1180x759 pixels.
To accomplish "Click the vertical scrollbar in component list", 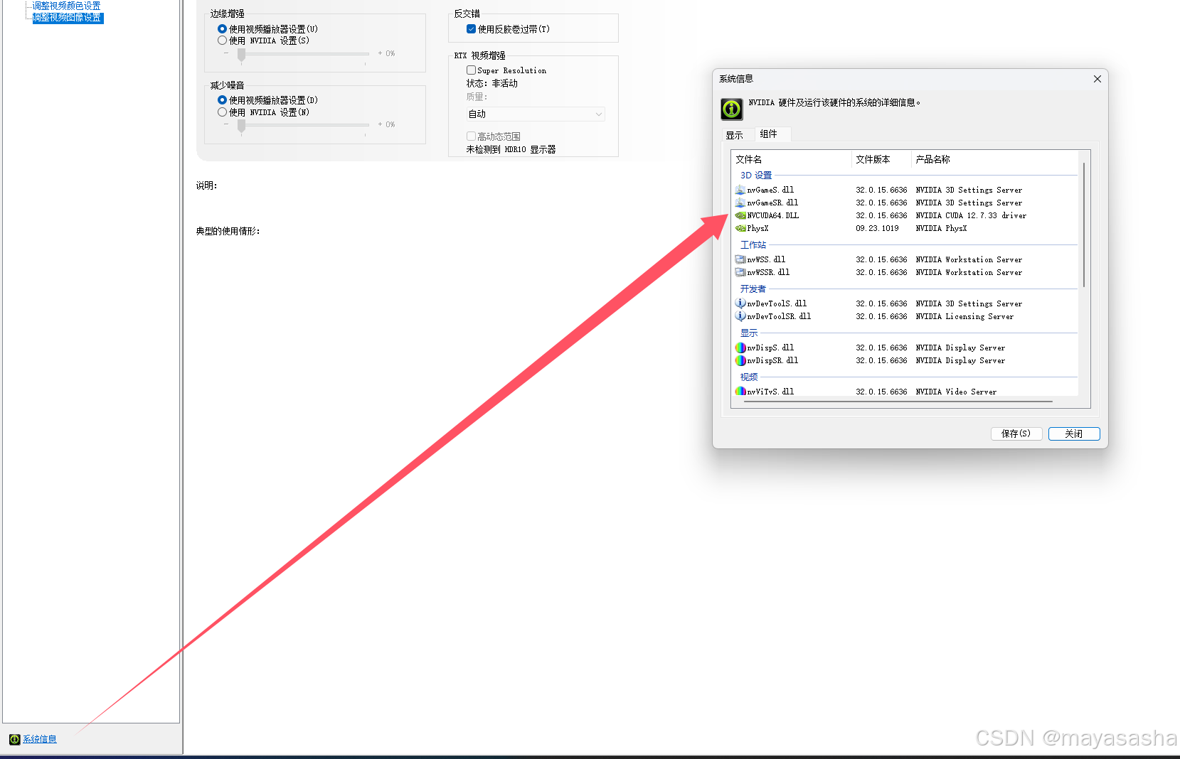I will [1084, 224].
